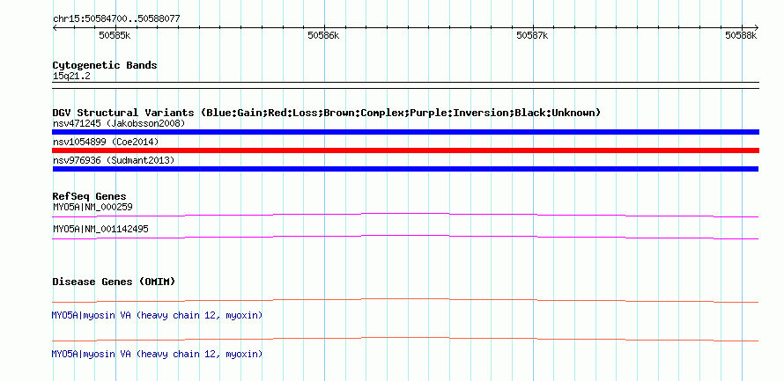Open the first MYO5A|myosin VA OMIM link
The width and height of the screenshot is (784, 381).
(157, 316)
